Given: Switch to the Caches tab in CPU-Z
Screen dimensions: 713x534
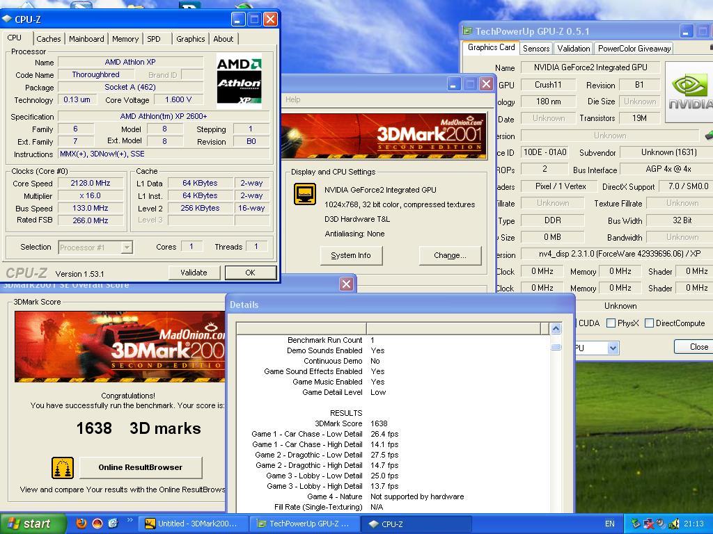Looking at the screenshot, I should coord(48,39).
